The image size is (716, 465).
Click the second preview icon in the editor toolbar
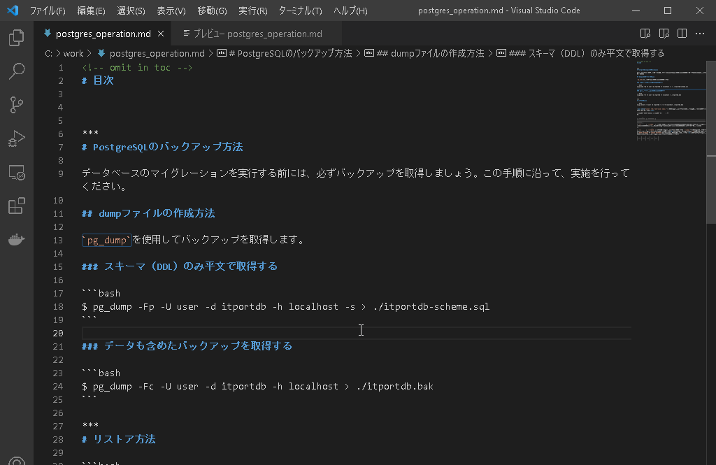[x=664, y=34]
